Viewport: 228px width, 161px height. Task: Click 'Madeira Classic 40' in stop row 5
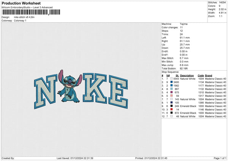[215, 92]
